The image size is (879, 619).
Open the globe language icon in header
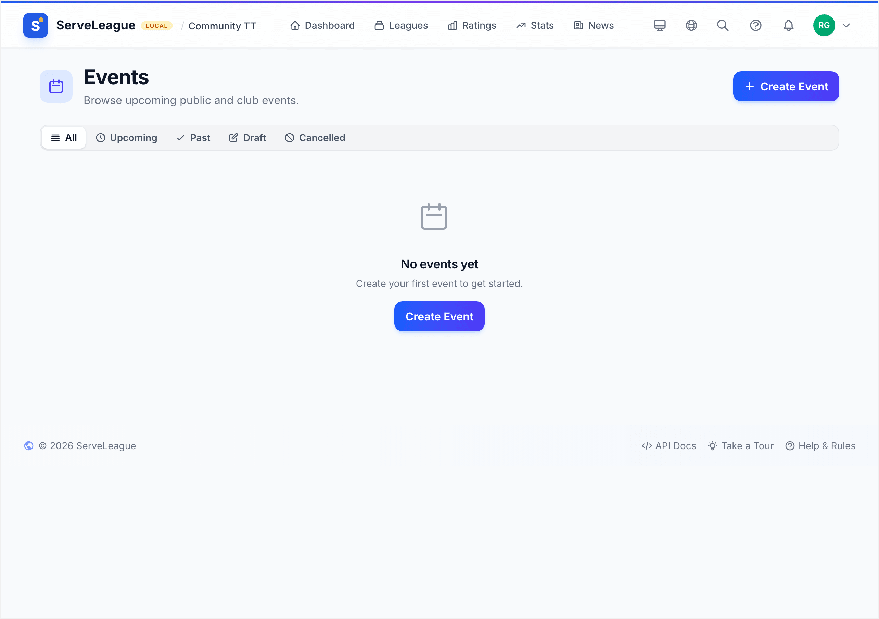691,25
